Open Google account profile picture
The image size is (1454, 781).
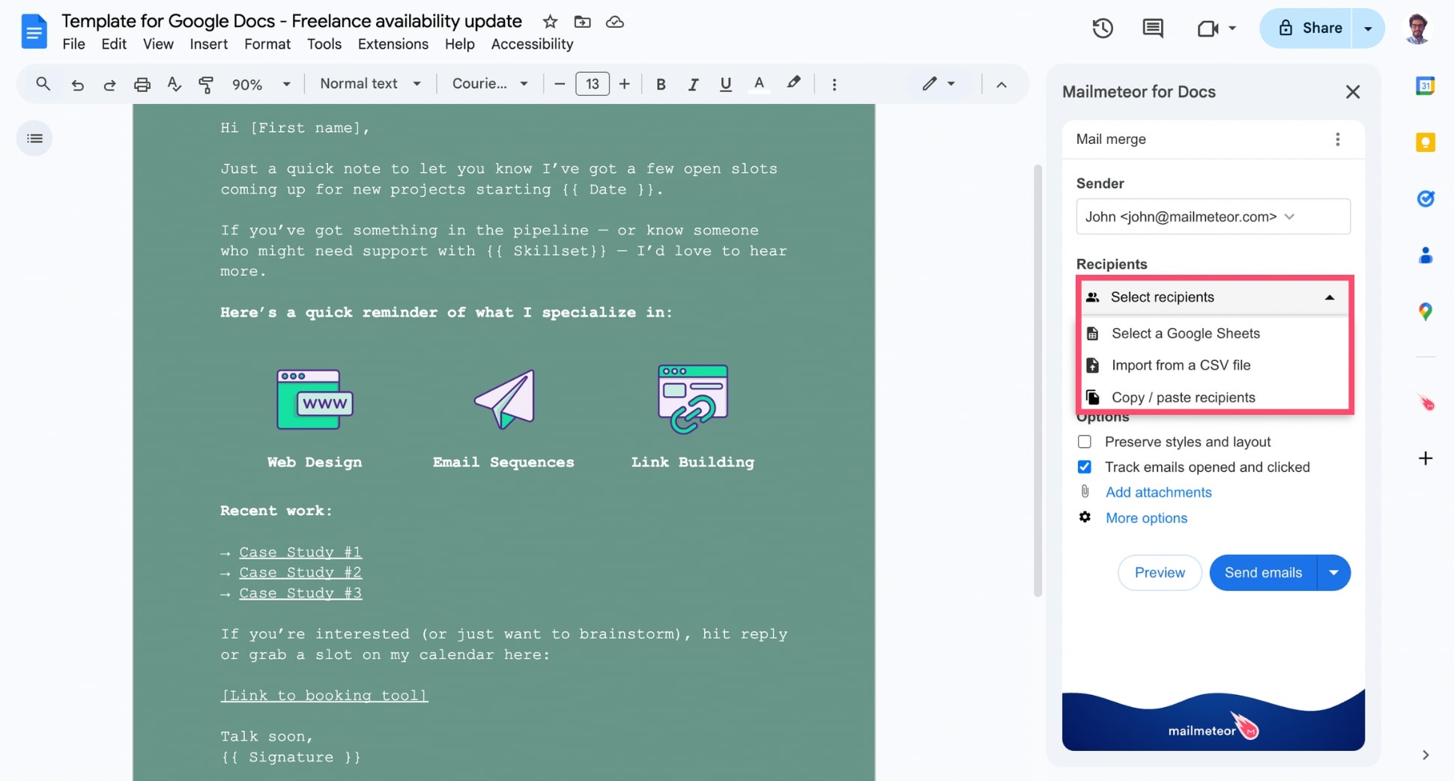pos(1417,28)
